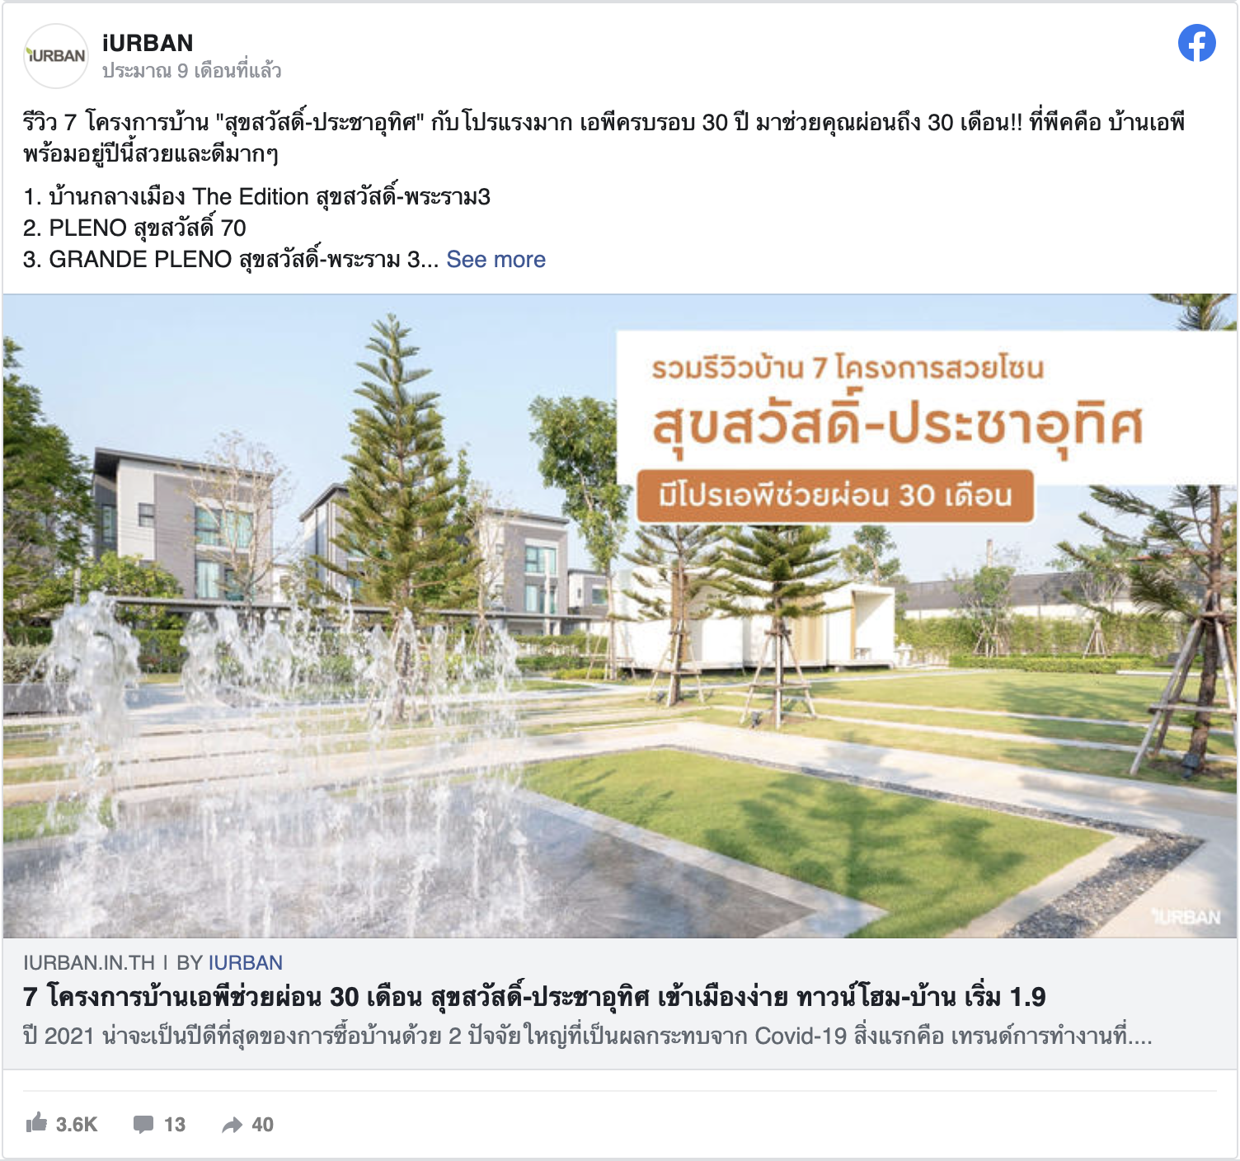Click the สุขสวัสดิ์-ประชาอุทิศ title overlay
1240x1161 pixels.
click(897, 425)
